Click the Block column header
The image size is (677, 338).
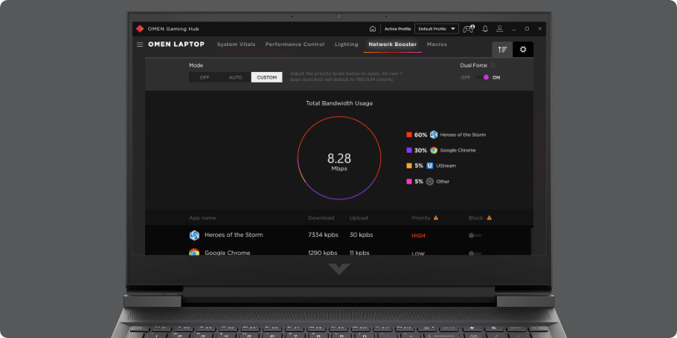click(x=476, y=218)
